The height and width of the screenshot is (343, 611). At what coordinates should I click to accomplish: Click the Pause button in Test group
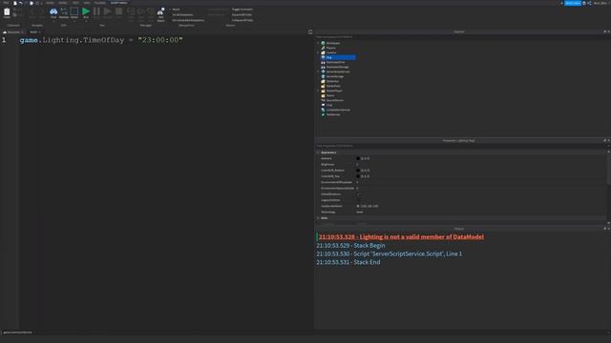coord(96,11)
